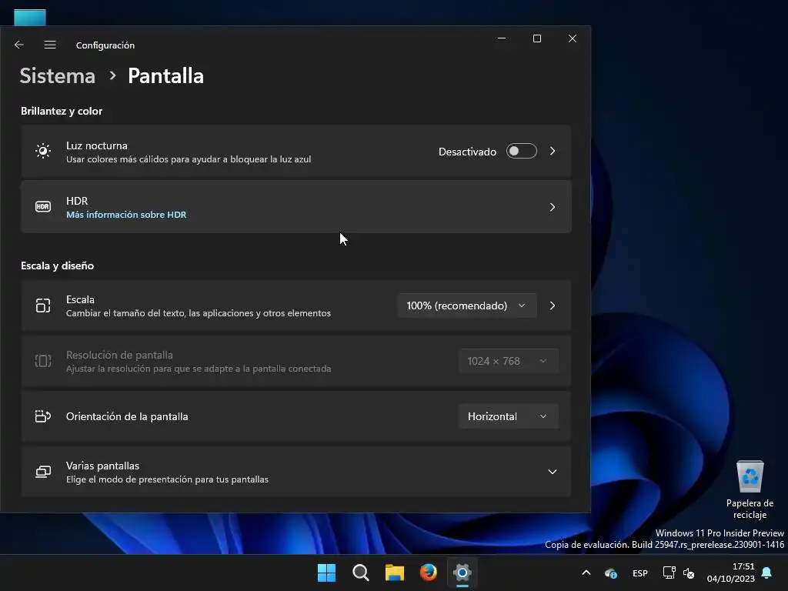This screenshot has width=788, height=591.
Task: Click the Settings gear in the taskbar
Action: coord(462,573)
